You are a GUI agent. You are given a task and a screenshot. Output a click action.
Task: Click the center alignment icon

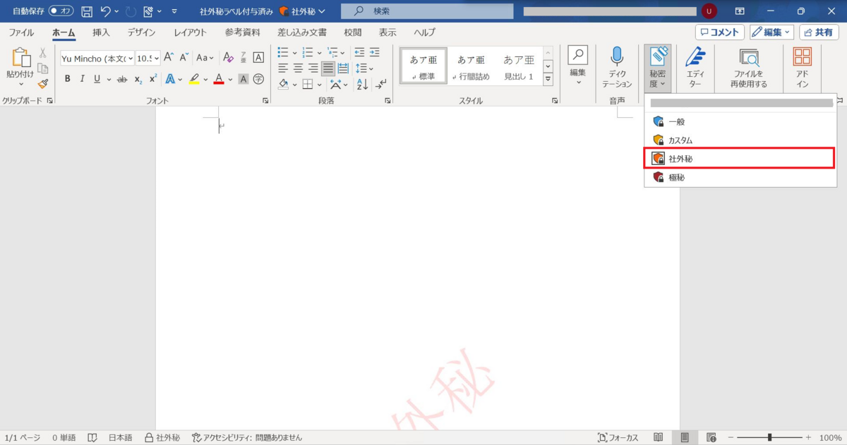tap(298, 68)
